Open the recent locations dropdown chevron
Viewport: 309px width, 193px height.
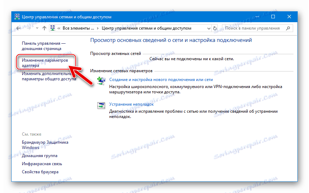(x=37, y=29)
